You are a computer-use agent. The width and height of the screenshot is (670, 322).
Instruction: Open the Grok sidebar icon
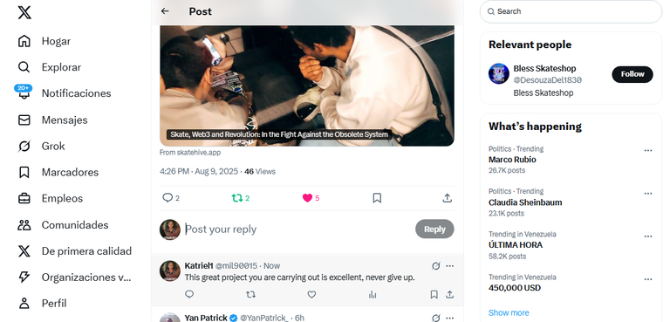[x=24, y=147]
